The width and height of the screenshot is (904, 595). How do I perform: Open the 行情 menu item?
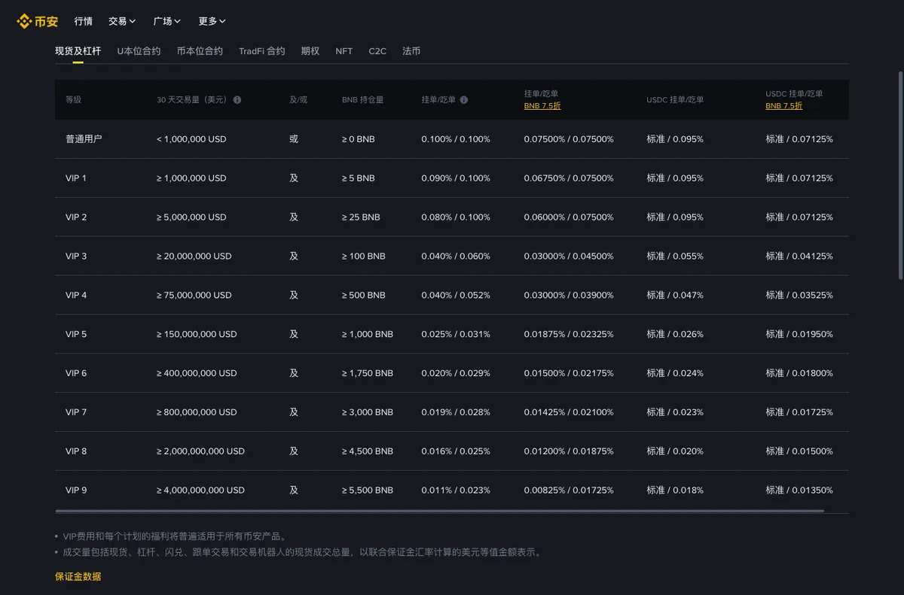84,21
